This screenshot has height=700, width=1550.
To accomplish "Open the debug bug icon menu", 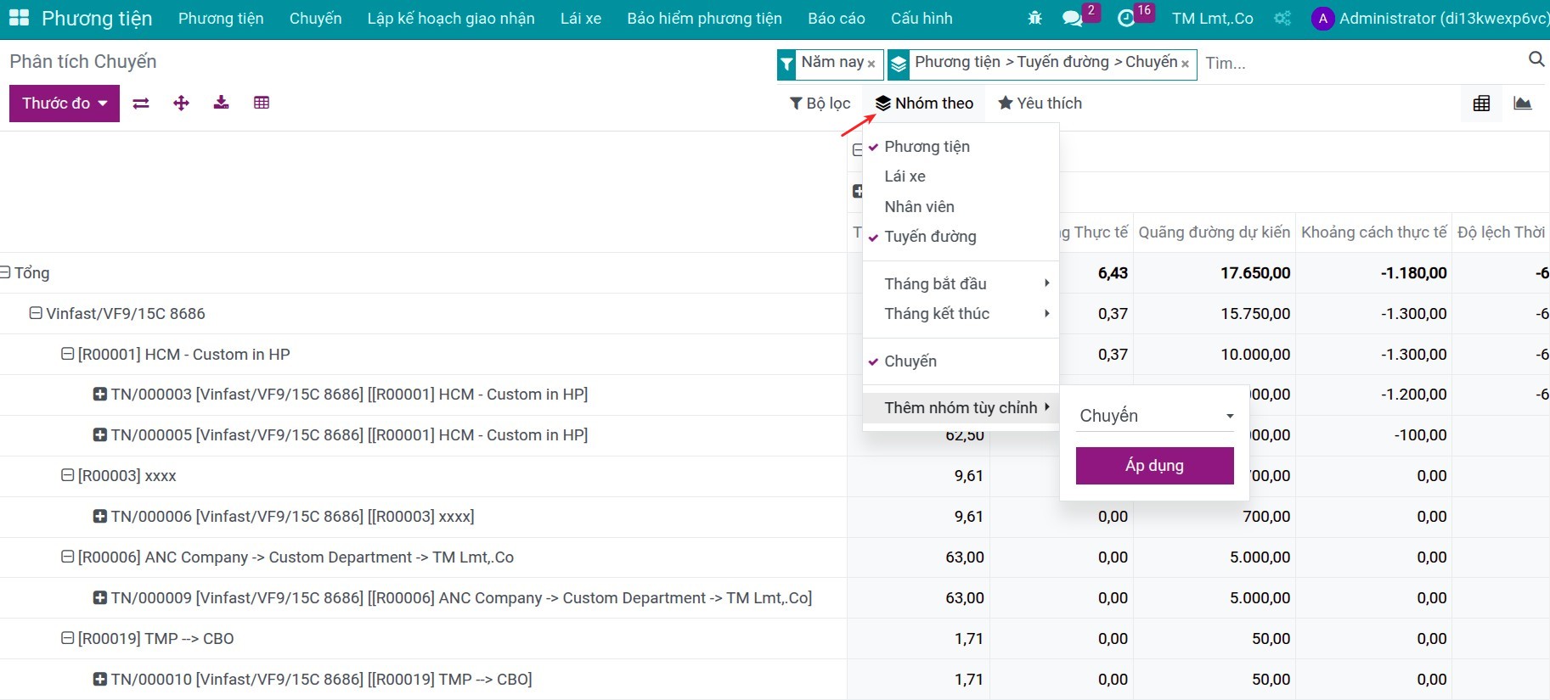I will coord(1034,18).
